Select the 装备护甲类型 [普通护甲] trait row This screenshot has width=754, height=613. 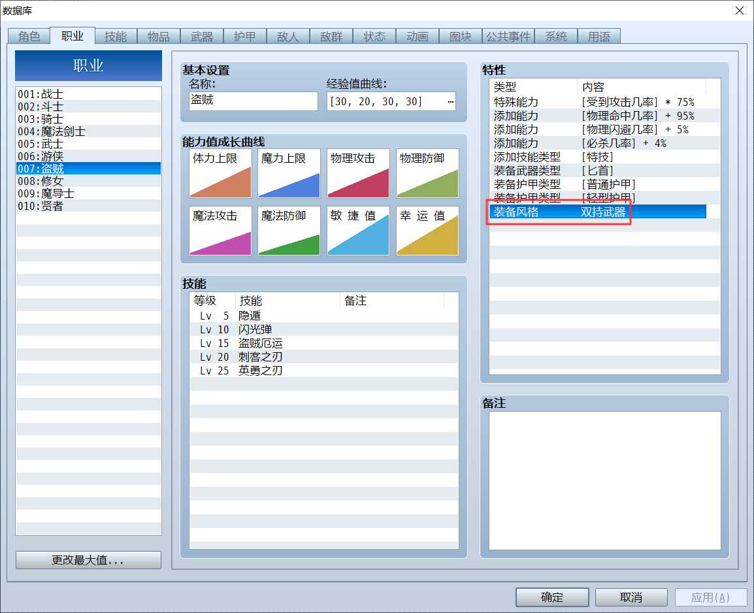pos(604,184)
